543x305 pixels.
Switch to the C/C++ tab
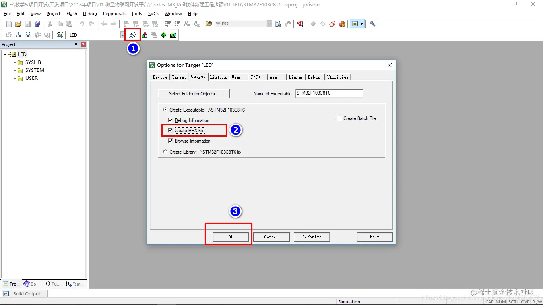pyautogui.click(x=257, y=77)
